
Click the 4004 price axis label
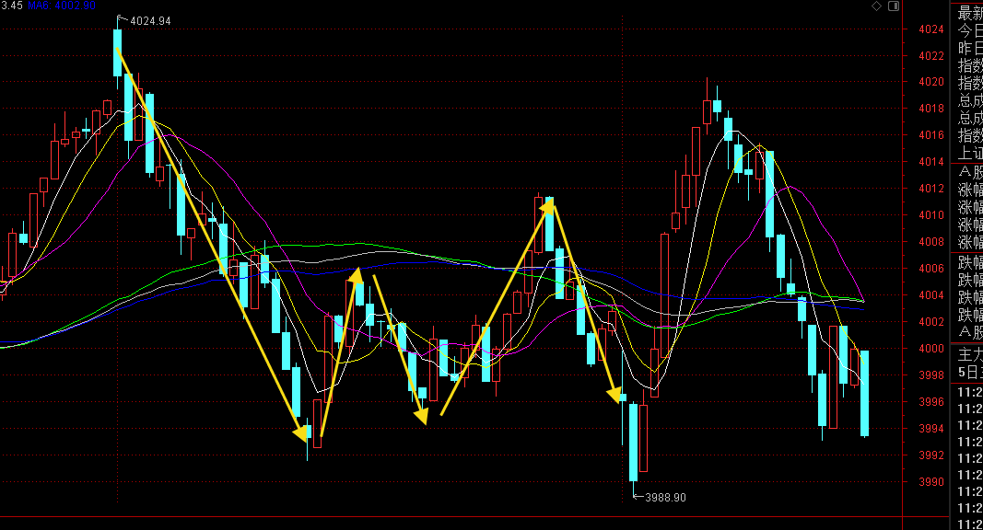[x=931, y=295]
